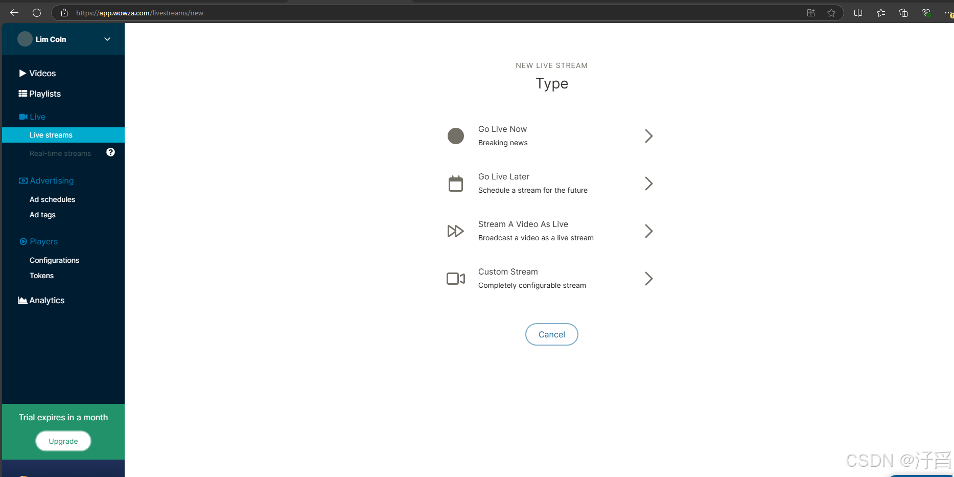The image size is (954, 477).
Task: Open browser collections icon
Action: (x=903, y=13)
